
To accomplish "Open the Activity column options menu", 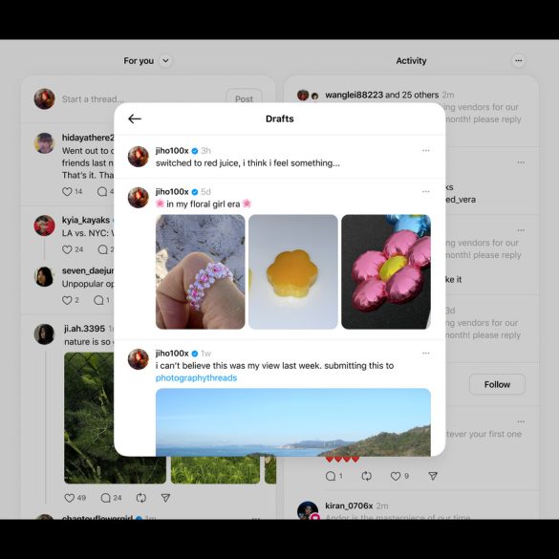I will click(518, 60).
